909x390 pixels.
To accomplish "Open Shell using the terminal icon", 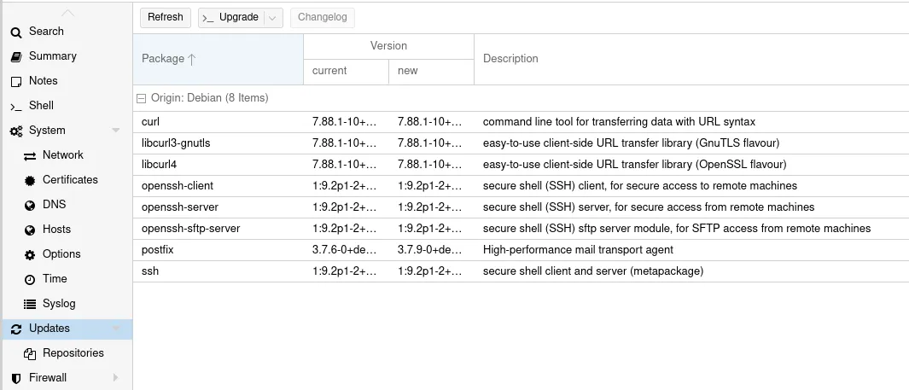I will coord(16,106).
